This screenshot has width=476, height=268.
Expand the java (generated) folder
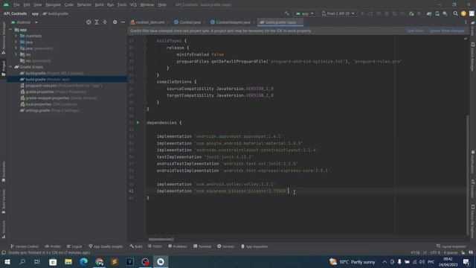pyautogui.click(x=16, y=48)
